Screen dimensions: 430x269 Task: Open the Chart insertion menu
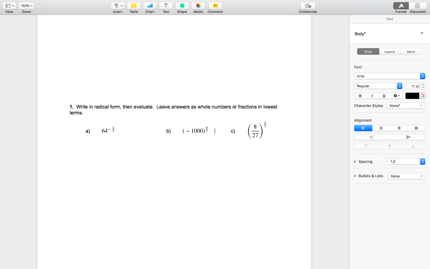150,7
